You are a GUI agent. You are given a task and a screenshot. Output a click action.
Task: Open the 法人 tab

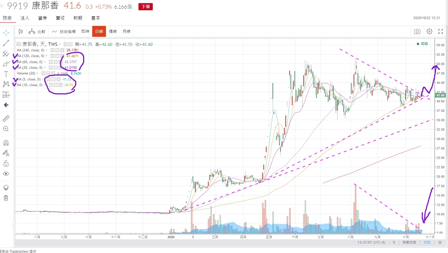pyautogui.click(x=25, y=18)
